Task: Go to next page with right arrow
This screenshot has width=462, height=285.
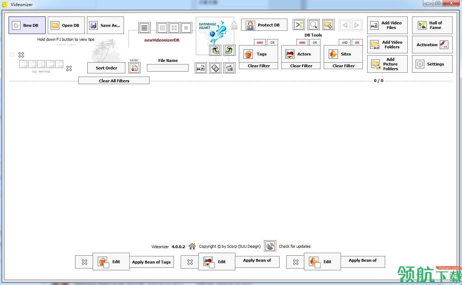Action: tap(356, 25)
